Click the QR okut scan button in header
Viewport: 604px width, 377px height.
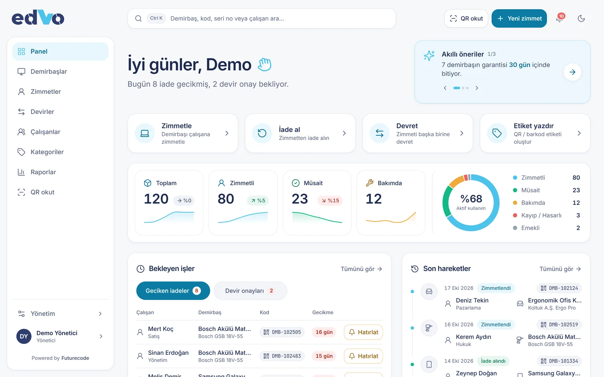(x=466, y=18)
